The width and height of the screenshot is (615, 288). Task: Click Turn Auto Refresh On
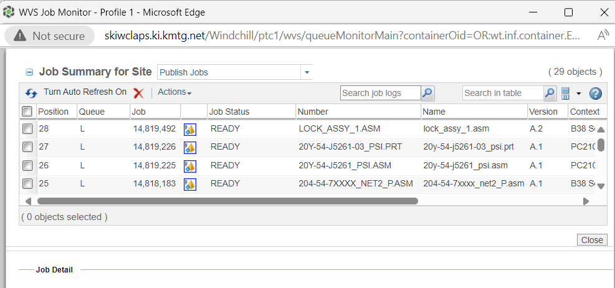(x=85, y=92)
